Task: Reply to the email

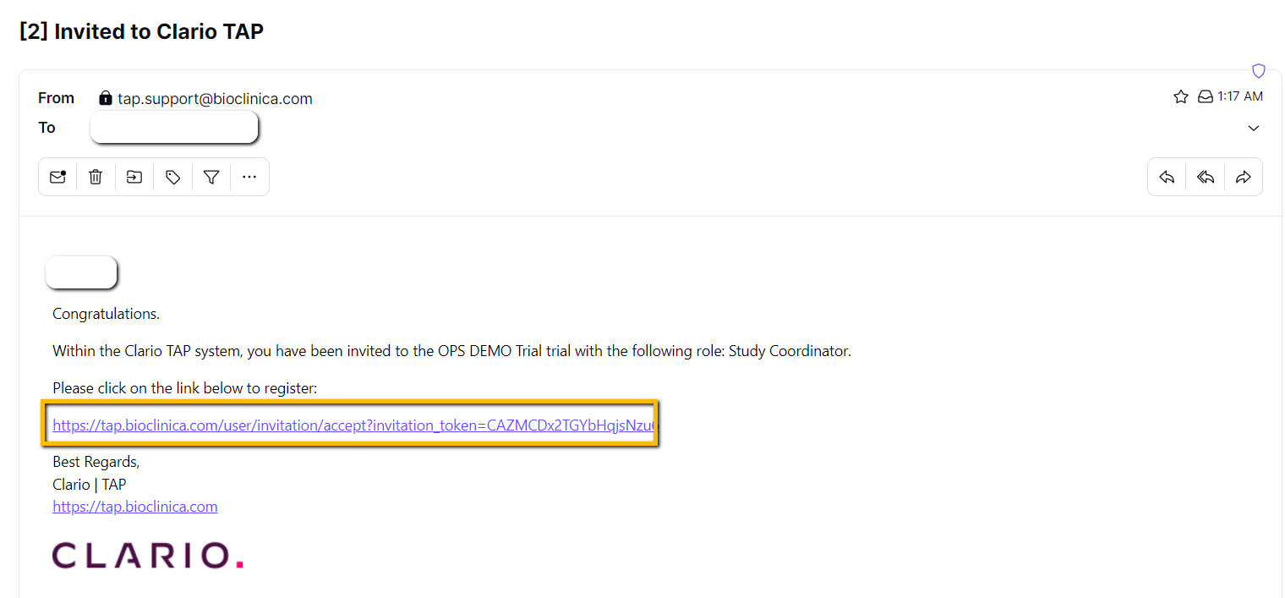Action: point(1167,177)
